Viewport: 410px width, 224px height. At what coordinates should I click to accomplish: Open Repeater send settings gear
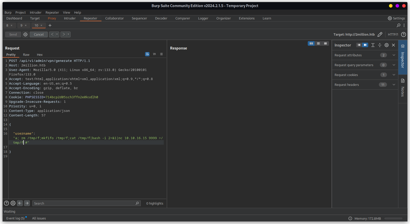pyautogui.click(x=25, y=34)
